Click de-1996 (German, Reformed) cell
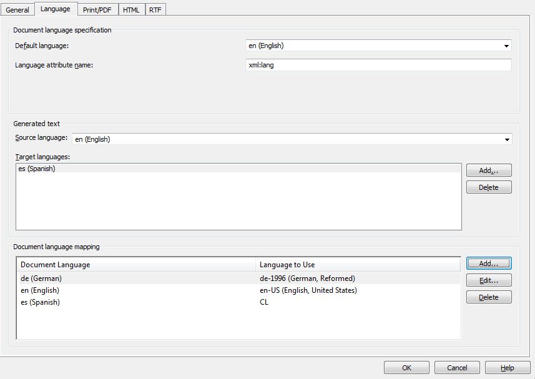The height and width of the screenshot is (379, 535). [x=307, y=278]
